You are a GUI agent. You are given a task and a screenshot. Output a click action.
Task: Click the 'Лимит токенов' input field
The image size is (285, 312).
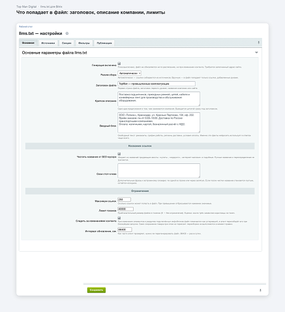pyautogui.click(x=125, y=209)
